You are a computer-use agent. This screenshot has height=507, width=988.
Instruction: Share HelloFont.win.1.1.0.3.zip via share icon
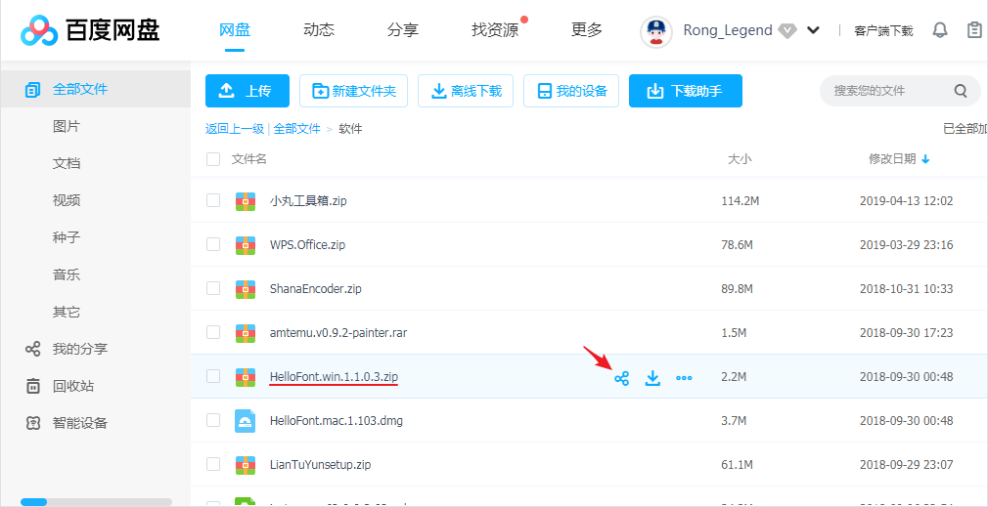pos(622,378)
